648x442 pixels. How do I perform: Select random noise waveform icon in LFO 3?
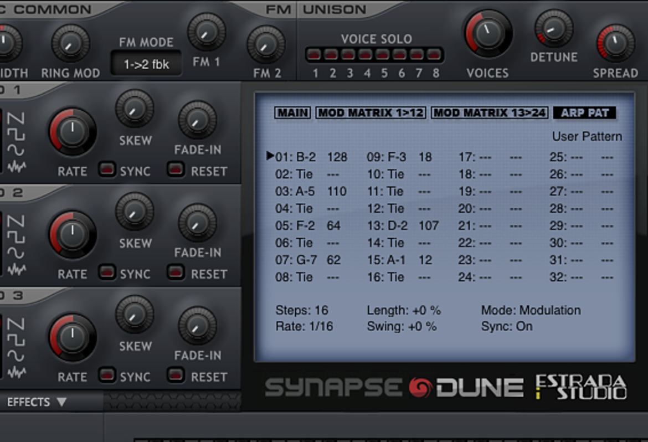(17, 372)
